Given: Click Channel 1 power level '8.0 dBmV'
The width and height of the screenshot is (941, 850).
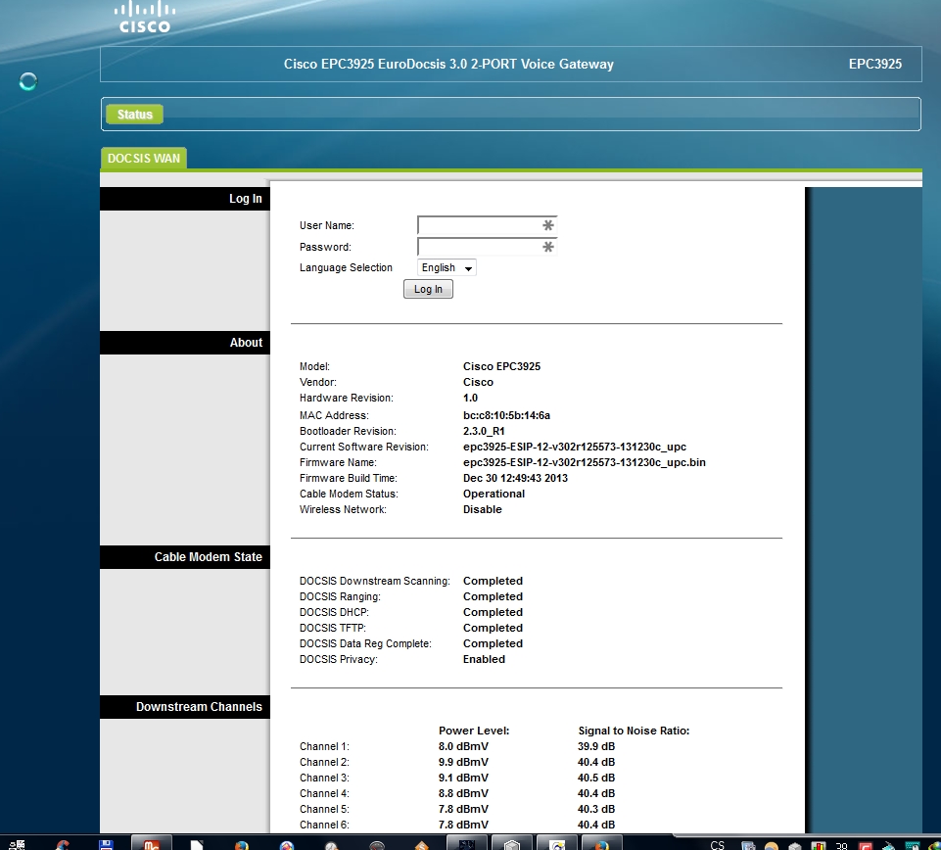Looking at the screenshot, I should tap(463, 746).
